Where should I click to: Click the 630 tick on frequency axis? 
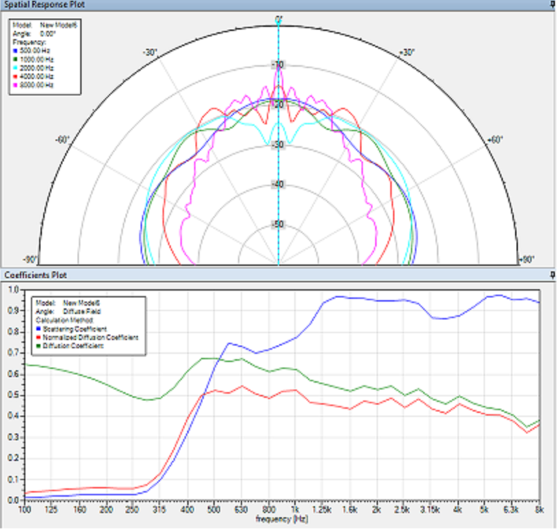tap(241, 510)
